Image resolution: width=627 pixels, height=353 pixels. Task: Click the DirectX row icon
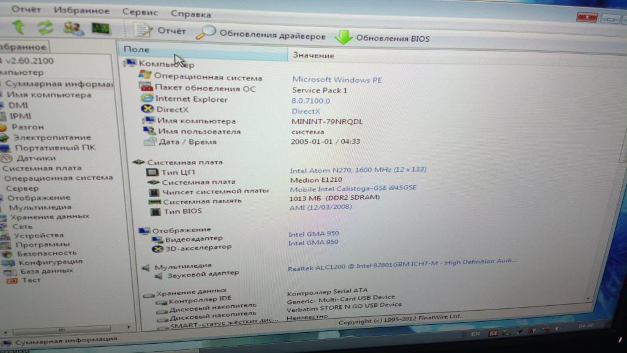[x=148, y=108]
